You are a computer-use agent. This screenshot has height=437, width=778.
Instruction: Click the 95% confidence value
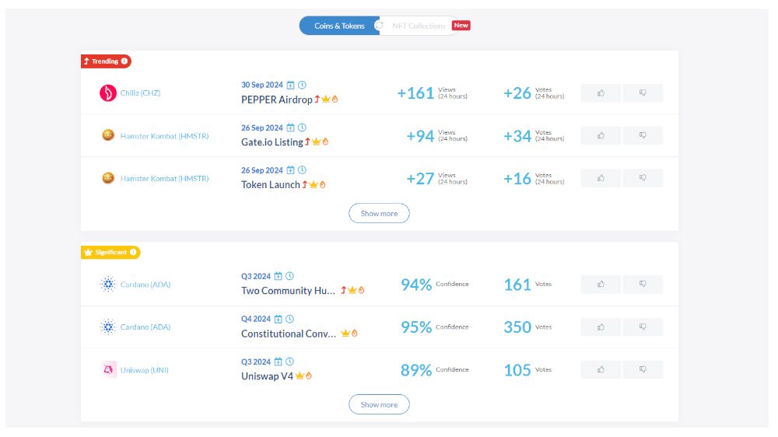(x=415, y=327)
